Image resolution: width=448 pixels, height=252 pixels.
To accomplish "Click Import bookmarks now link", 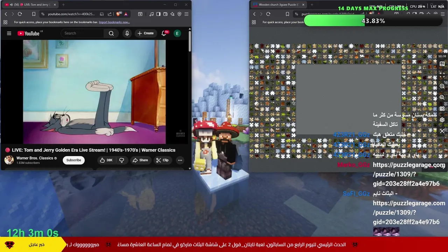I will [114, 22].
